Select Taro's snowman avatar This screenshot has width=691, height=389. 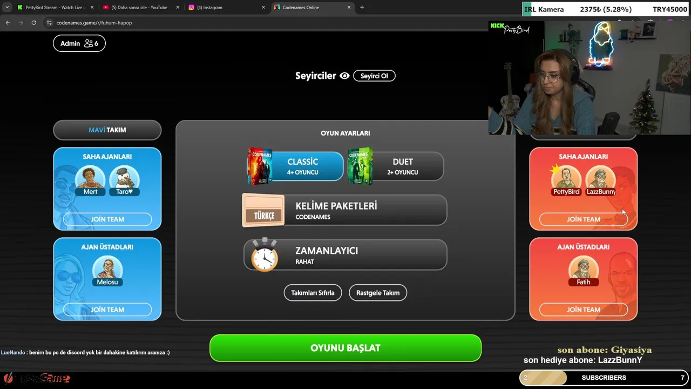[x=124, y=179]
